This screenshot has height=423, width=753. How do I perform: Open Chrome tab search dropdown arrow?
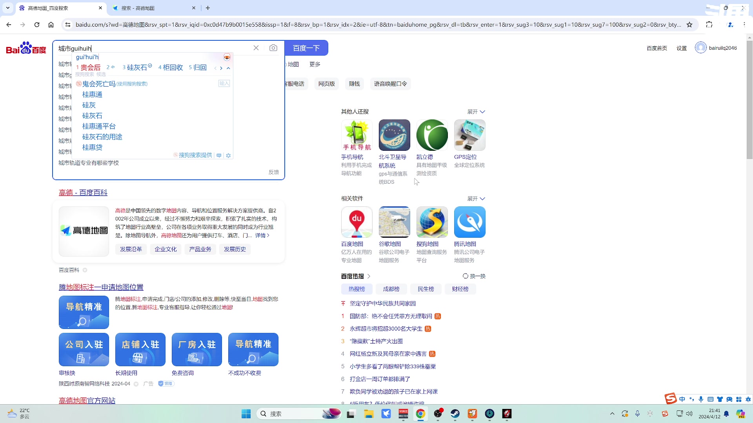(8, 8)
